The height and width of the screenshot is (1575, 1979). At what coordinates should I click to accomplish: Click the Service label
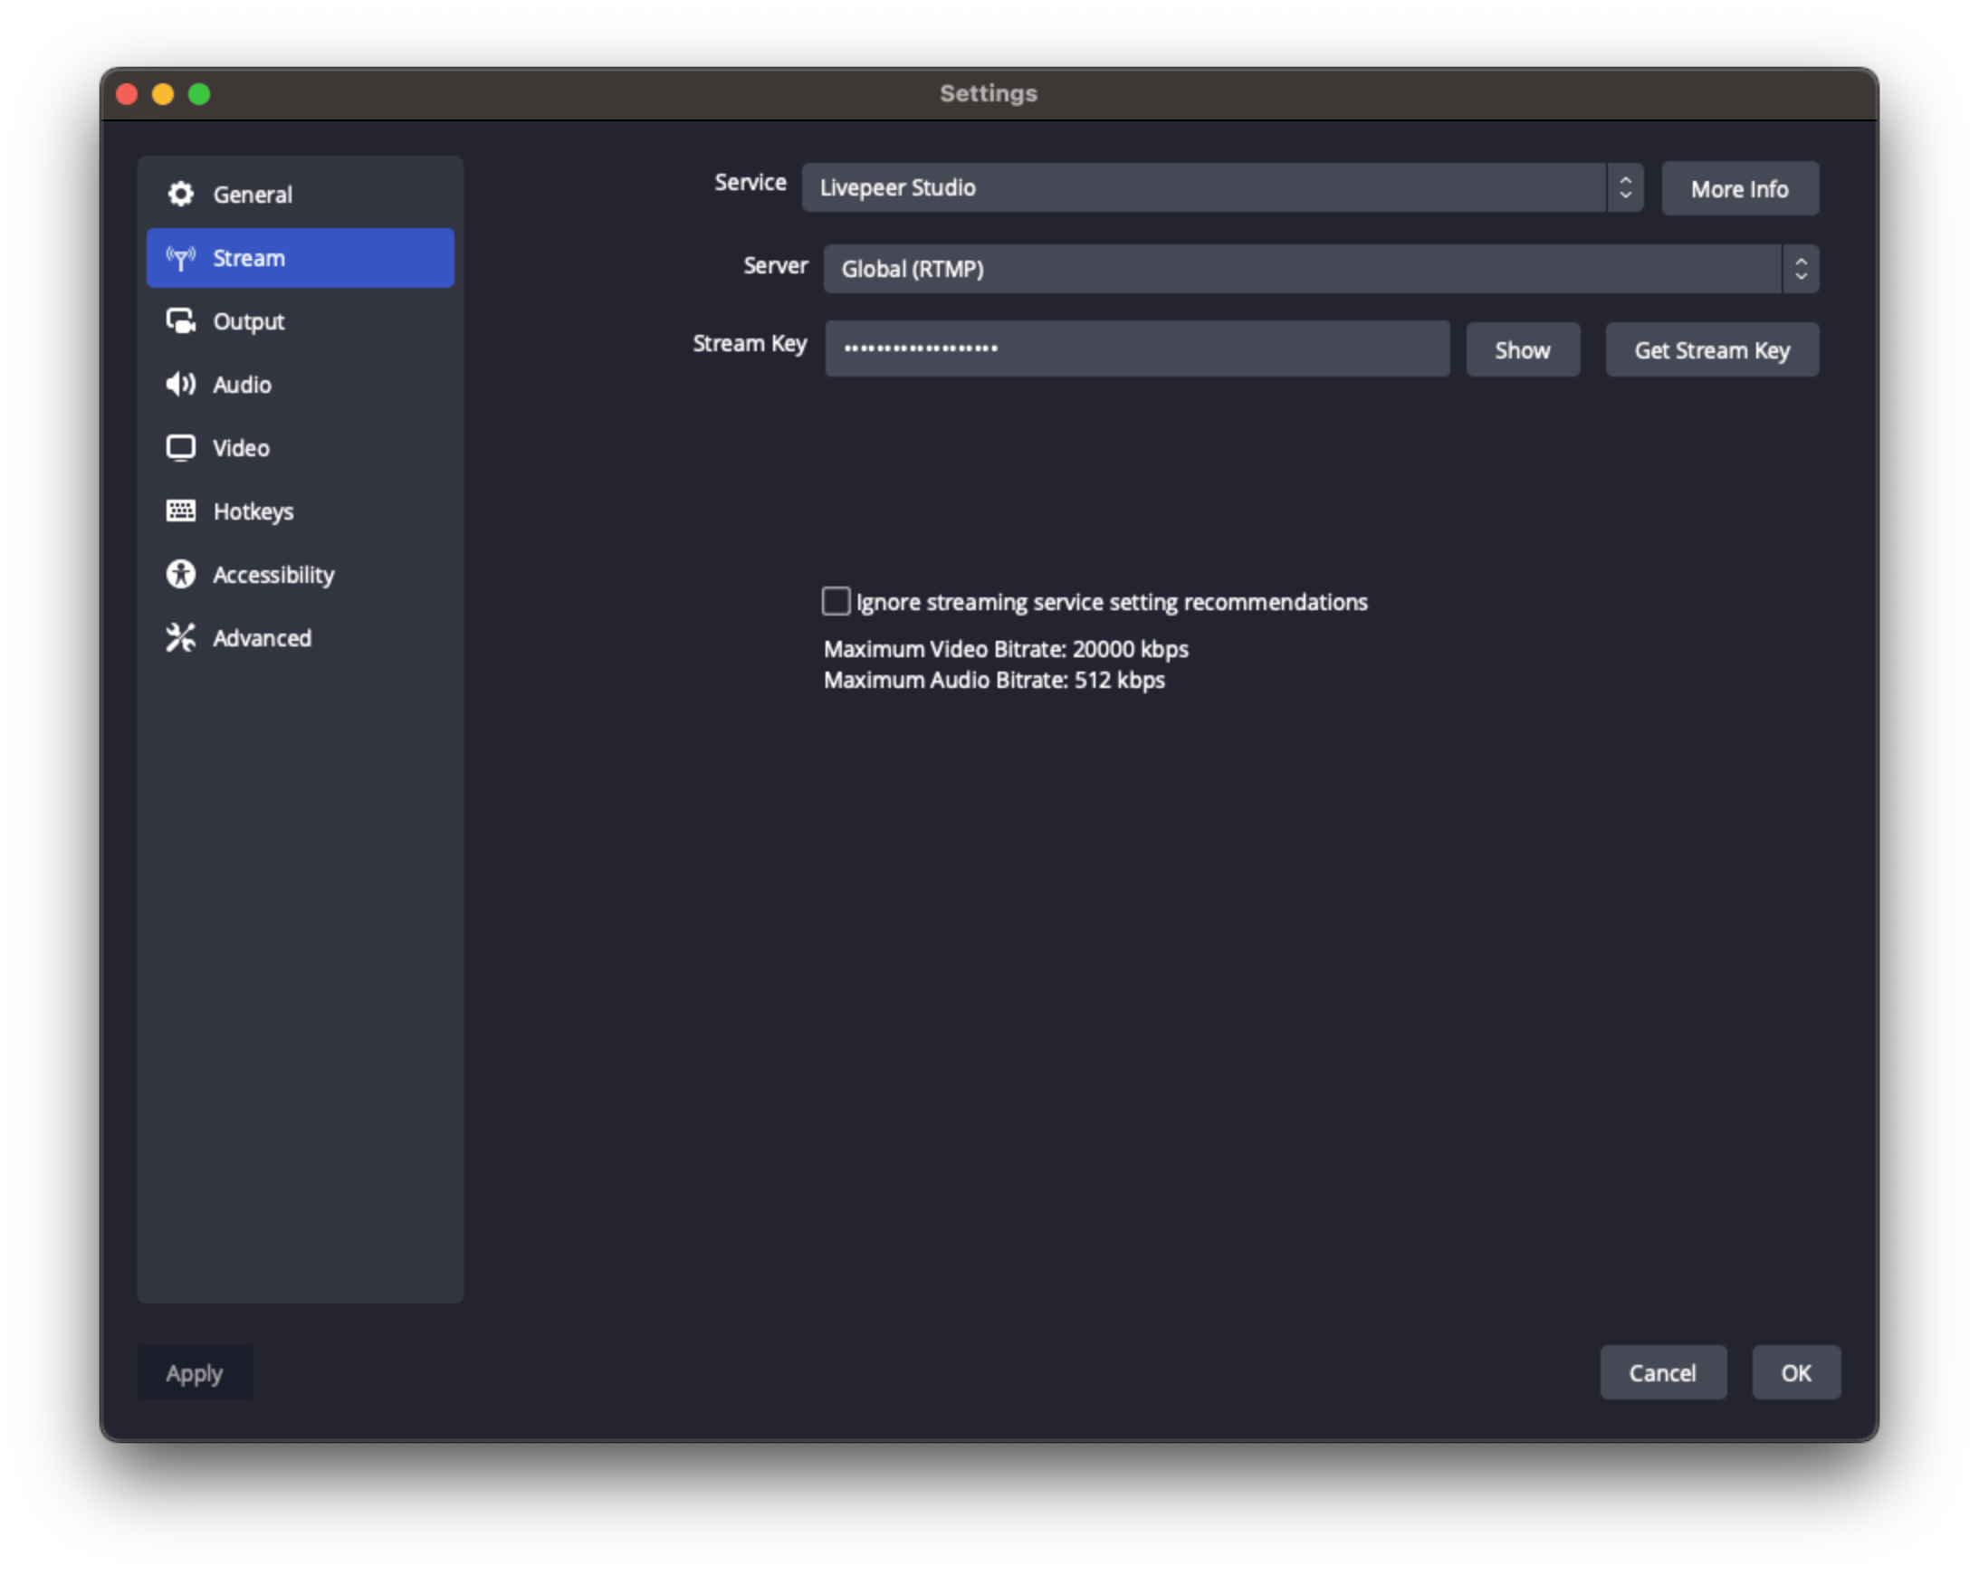[x=750, y=183]
